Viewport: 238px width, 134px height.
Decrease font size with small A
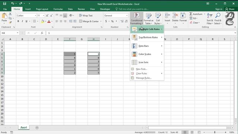51,16
